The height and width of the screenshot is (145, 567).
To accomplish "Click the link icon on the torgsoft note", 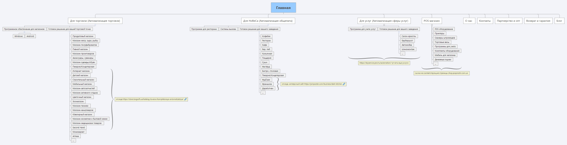I will point(185,99).
